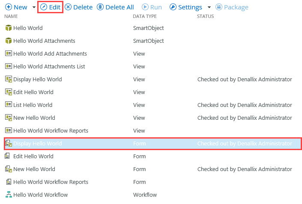Open the Settings toolbar menu
The width and height of the screenshot is (302, 204).
[185, 7]
